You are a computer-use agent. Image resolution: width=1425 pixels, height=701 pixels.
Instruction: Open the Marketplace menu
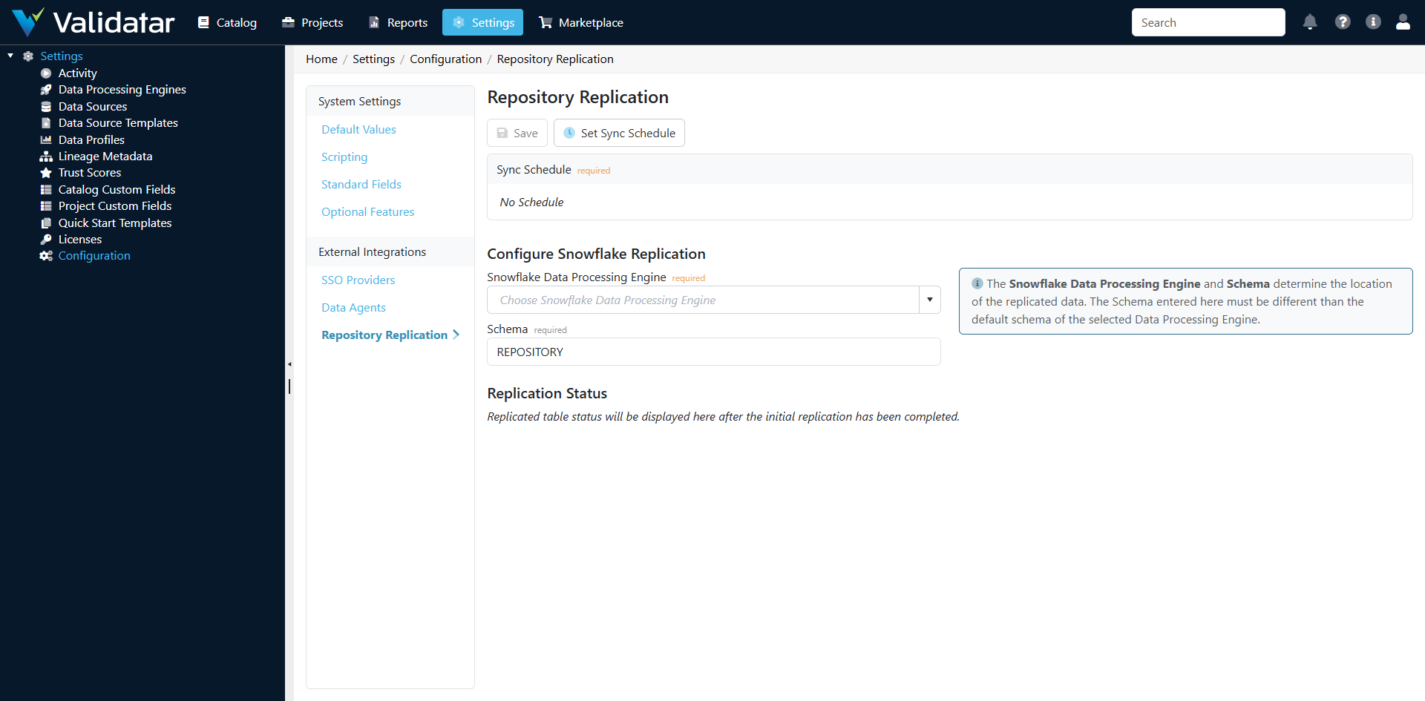point(580,22)
